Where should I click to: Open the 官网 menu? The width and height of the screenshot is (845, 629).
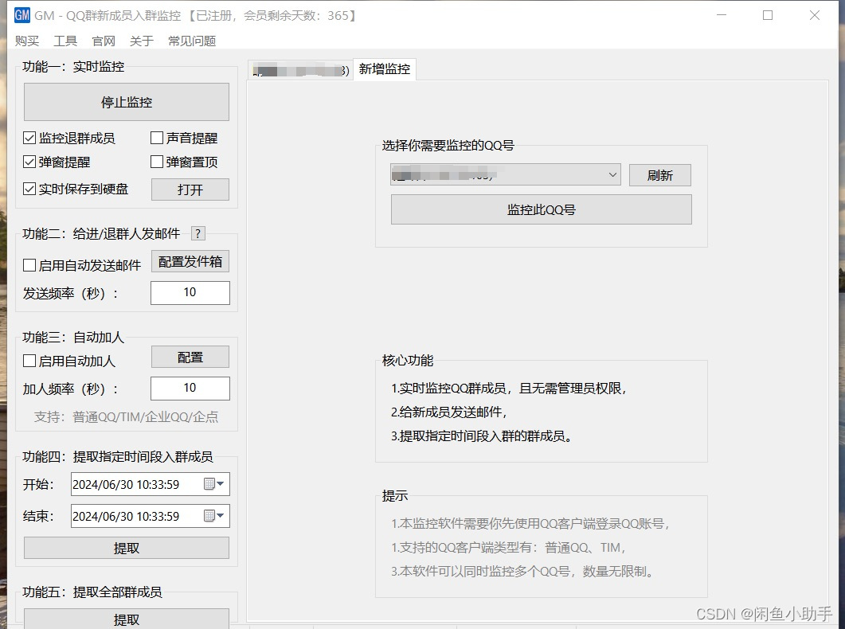pyautogui.click(x=104, y=41)
